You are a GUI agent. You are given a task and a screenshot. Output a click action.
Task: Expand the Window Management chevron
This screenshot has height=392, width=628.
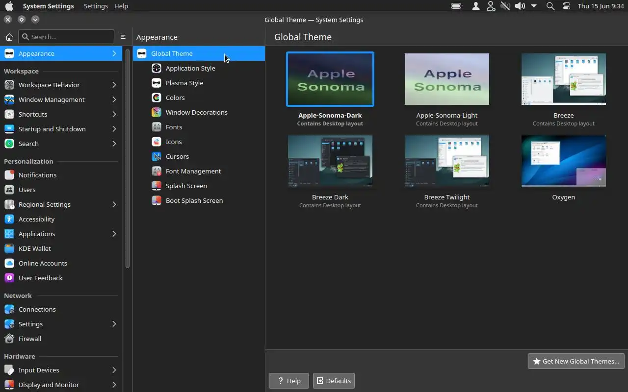pyautogui.click(x=114, y=99)
